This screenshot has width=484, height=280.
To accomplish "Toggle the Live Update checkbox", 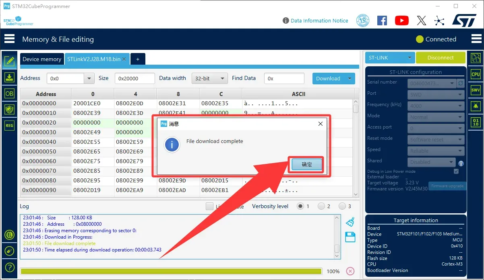I will click(x=209, y=206).
